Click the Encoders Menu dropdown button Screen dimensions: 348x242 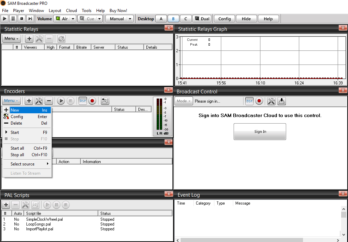point(11,101)
